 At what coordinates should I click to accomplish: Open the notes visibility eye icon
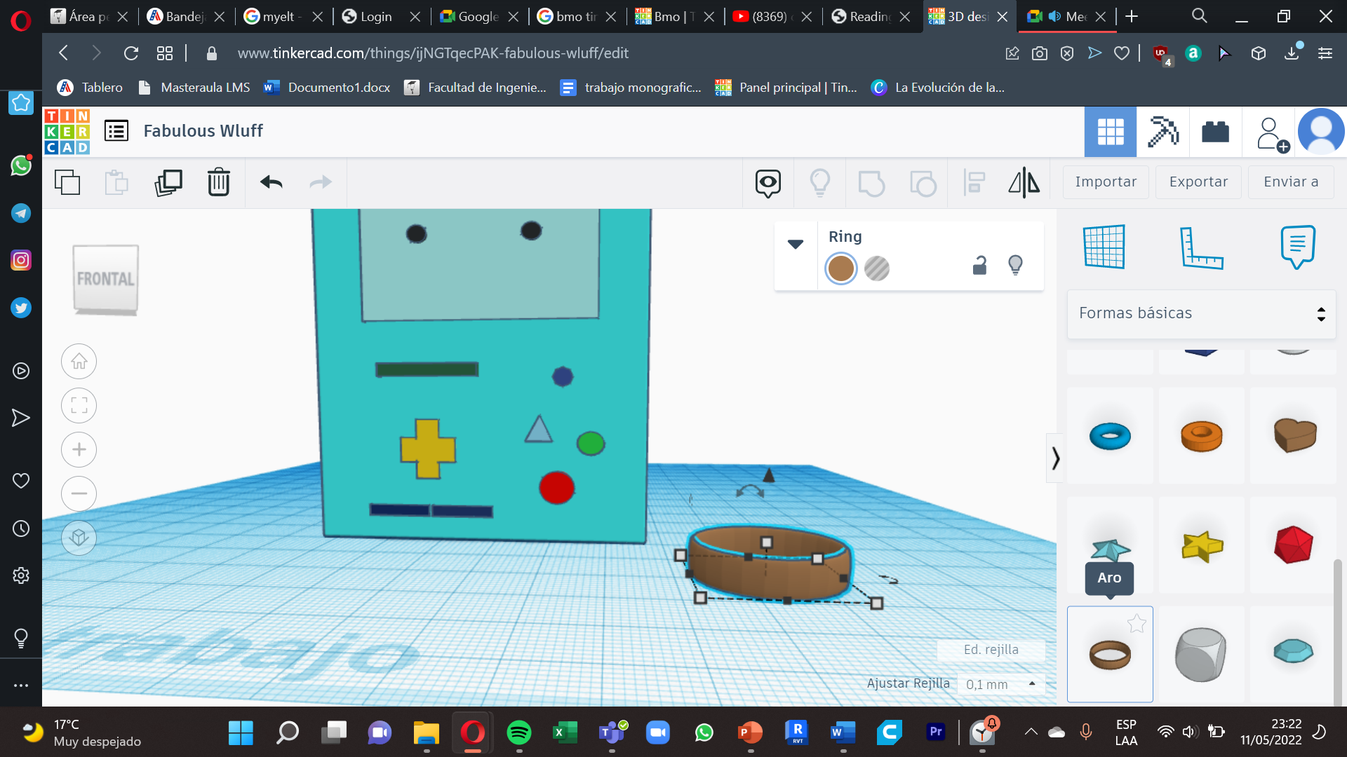(768, 183)
